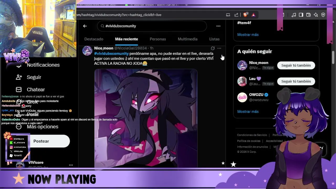Click the 1h timestamp on Nico_moon's post
Image resolution: width=336 pixels, height=189 pixels.
pos(151,48)
